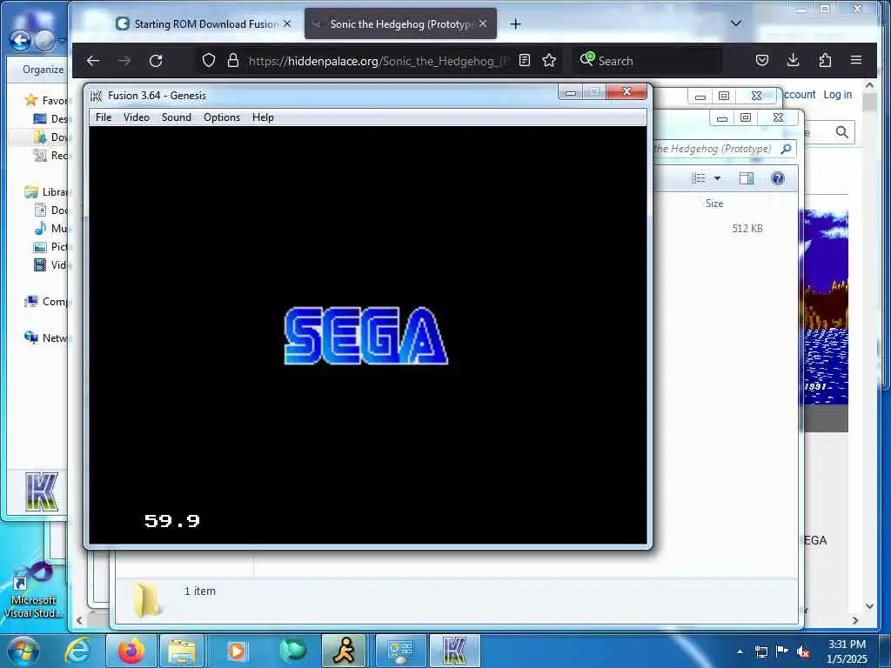
Task: Open File Explorer from taskbar
Action: (x=182, y=651)
